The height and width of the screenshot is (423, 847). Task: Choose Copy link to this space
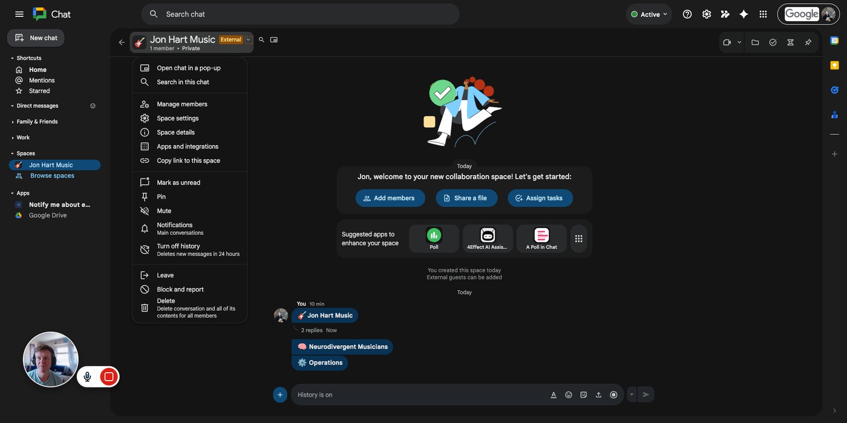(x=190, y=161)
